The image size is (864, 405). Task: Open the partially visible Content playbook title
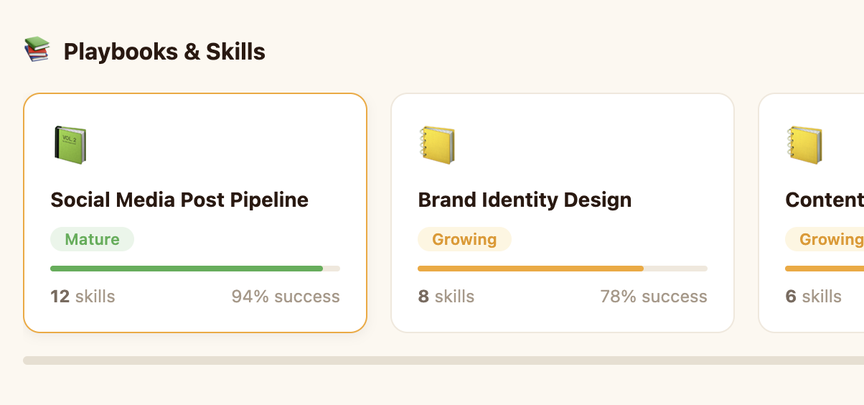[825, 200]
